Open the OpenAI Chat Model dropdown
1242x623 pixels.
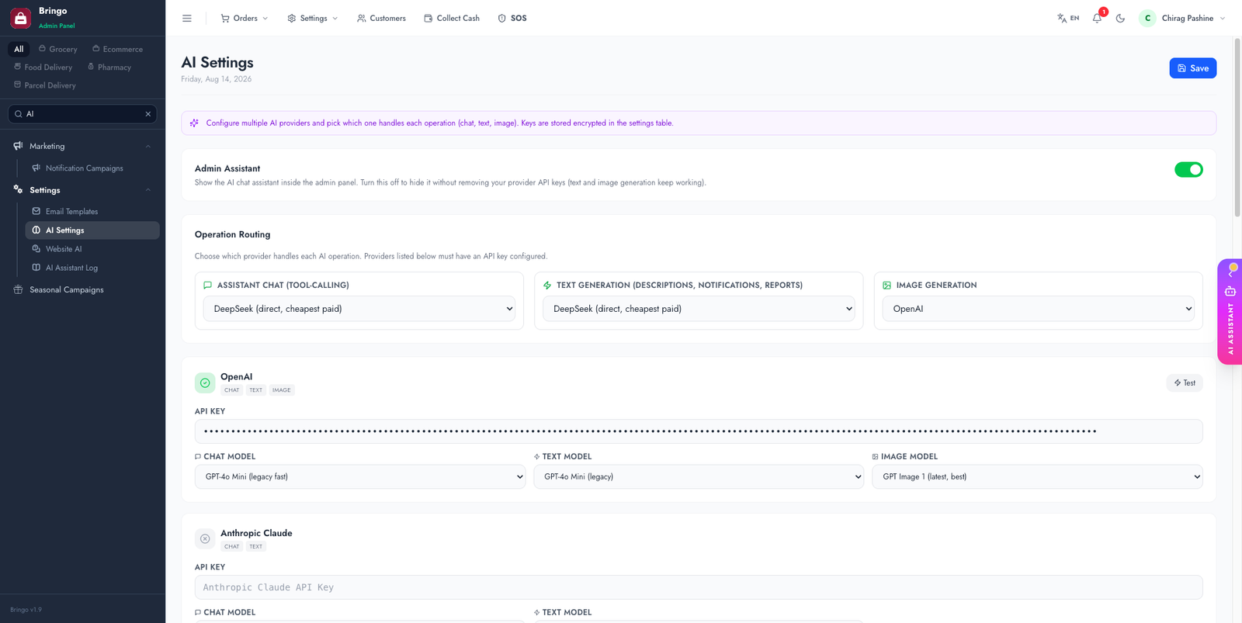point(360,476)
